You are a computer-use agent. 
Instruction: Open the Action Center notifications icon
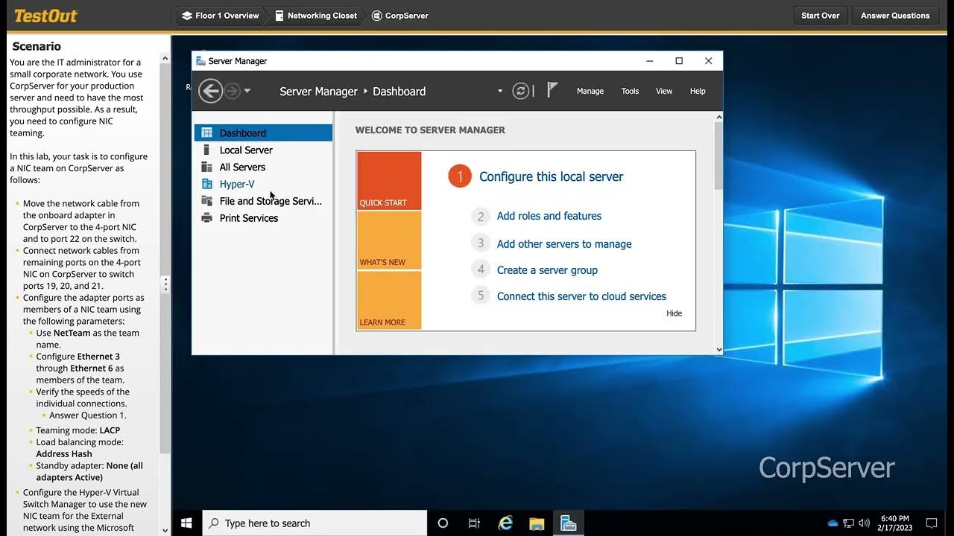tap(931, 523)
